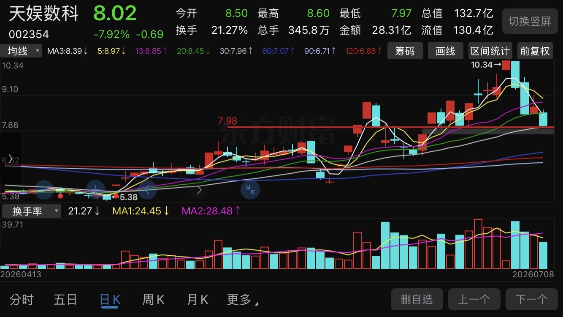This screenshot has height=317, width=563.
Task: Tap the -0.69 price change value
Action: [x=150, y=34]
